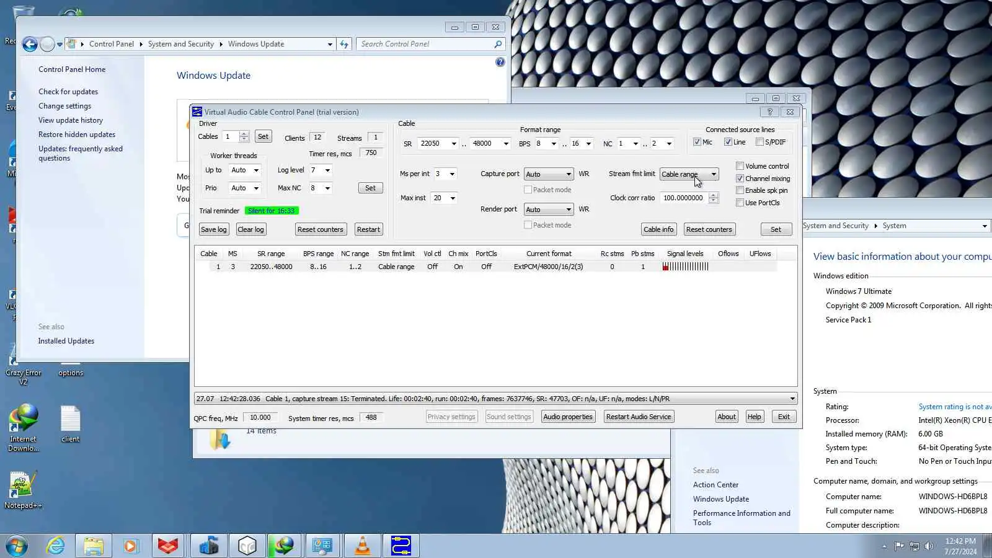Click the About button in VAC panel
This screenshot has width=992, height=558.
pos(727,417)
